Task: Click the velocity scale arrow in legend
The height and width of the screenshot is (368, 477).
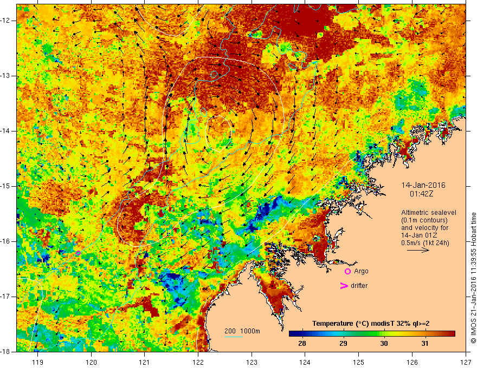Action: tap(418, 250)
